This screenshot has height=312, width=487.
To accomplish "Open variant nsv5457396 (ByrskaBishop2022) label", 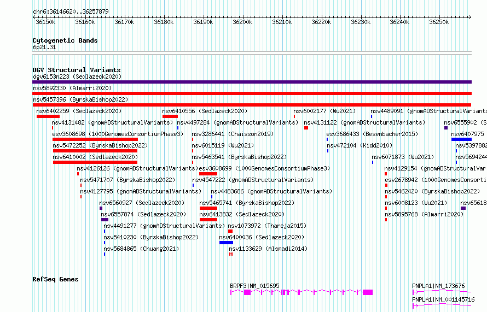I will point(80,99).
